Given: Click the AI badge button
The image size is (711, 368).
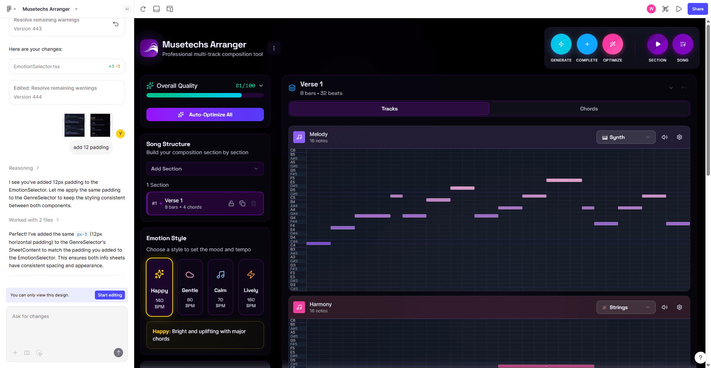Looking at the screenshot, I should 127,9.
